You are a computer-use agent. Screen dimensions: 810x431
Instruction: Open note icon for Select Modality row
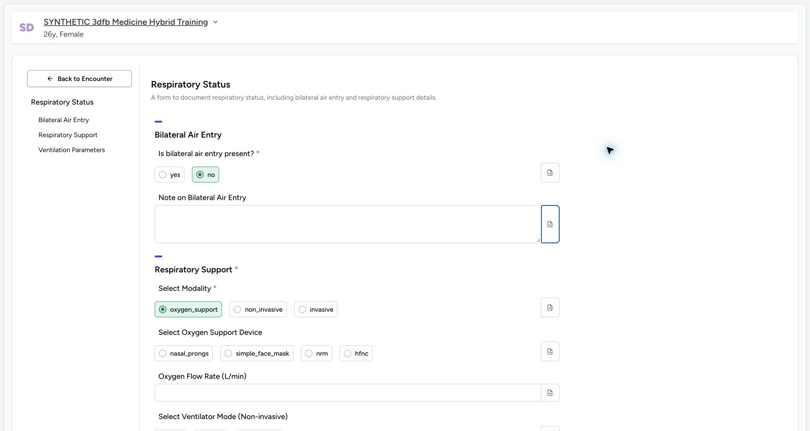550,307
